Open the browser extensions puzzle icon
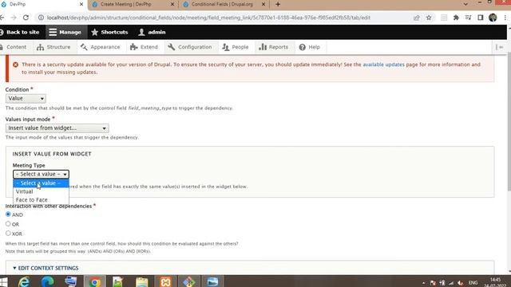This screenshot has width=511, height=287. [456, 18]
